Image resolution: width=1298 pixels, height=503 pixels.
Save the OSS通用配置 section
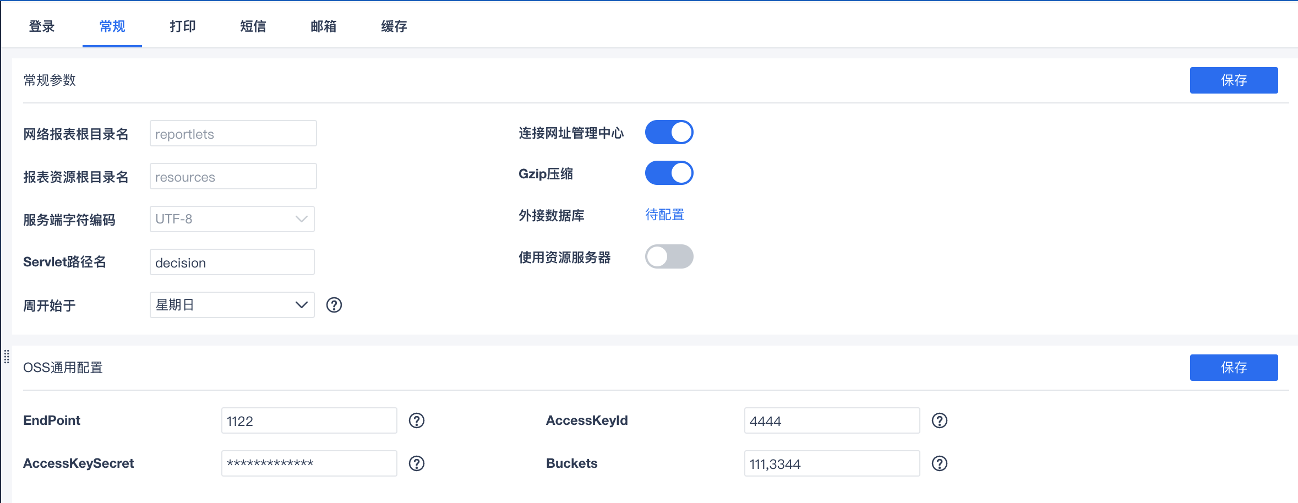tap(1234, 368)
